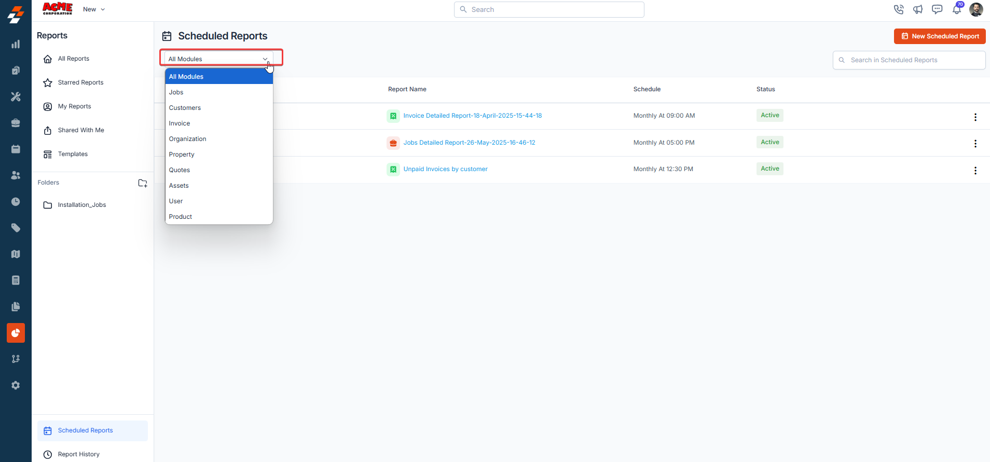This screenshot has width=990, height=462.
Task: Open Unpaid Invoices by customer link
Action: tap(446, 169)
